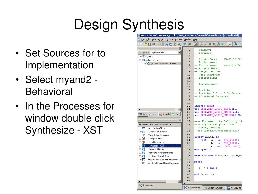
Task: Click the Save All toolbar icon
Action: point(154,44)
